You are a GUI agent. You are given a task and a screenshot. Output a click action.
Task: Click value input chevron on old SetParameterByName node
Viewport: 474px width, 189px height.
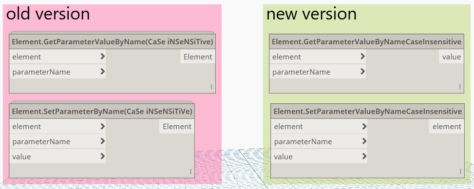[x=102, y=156]
